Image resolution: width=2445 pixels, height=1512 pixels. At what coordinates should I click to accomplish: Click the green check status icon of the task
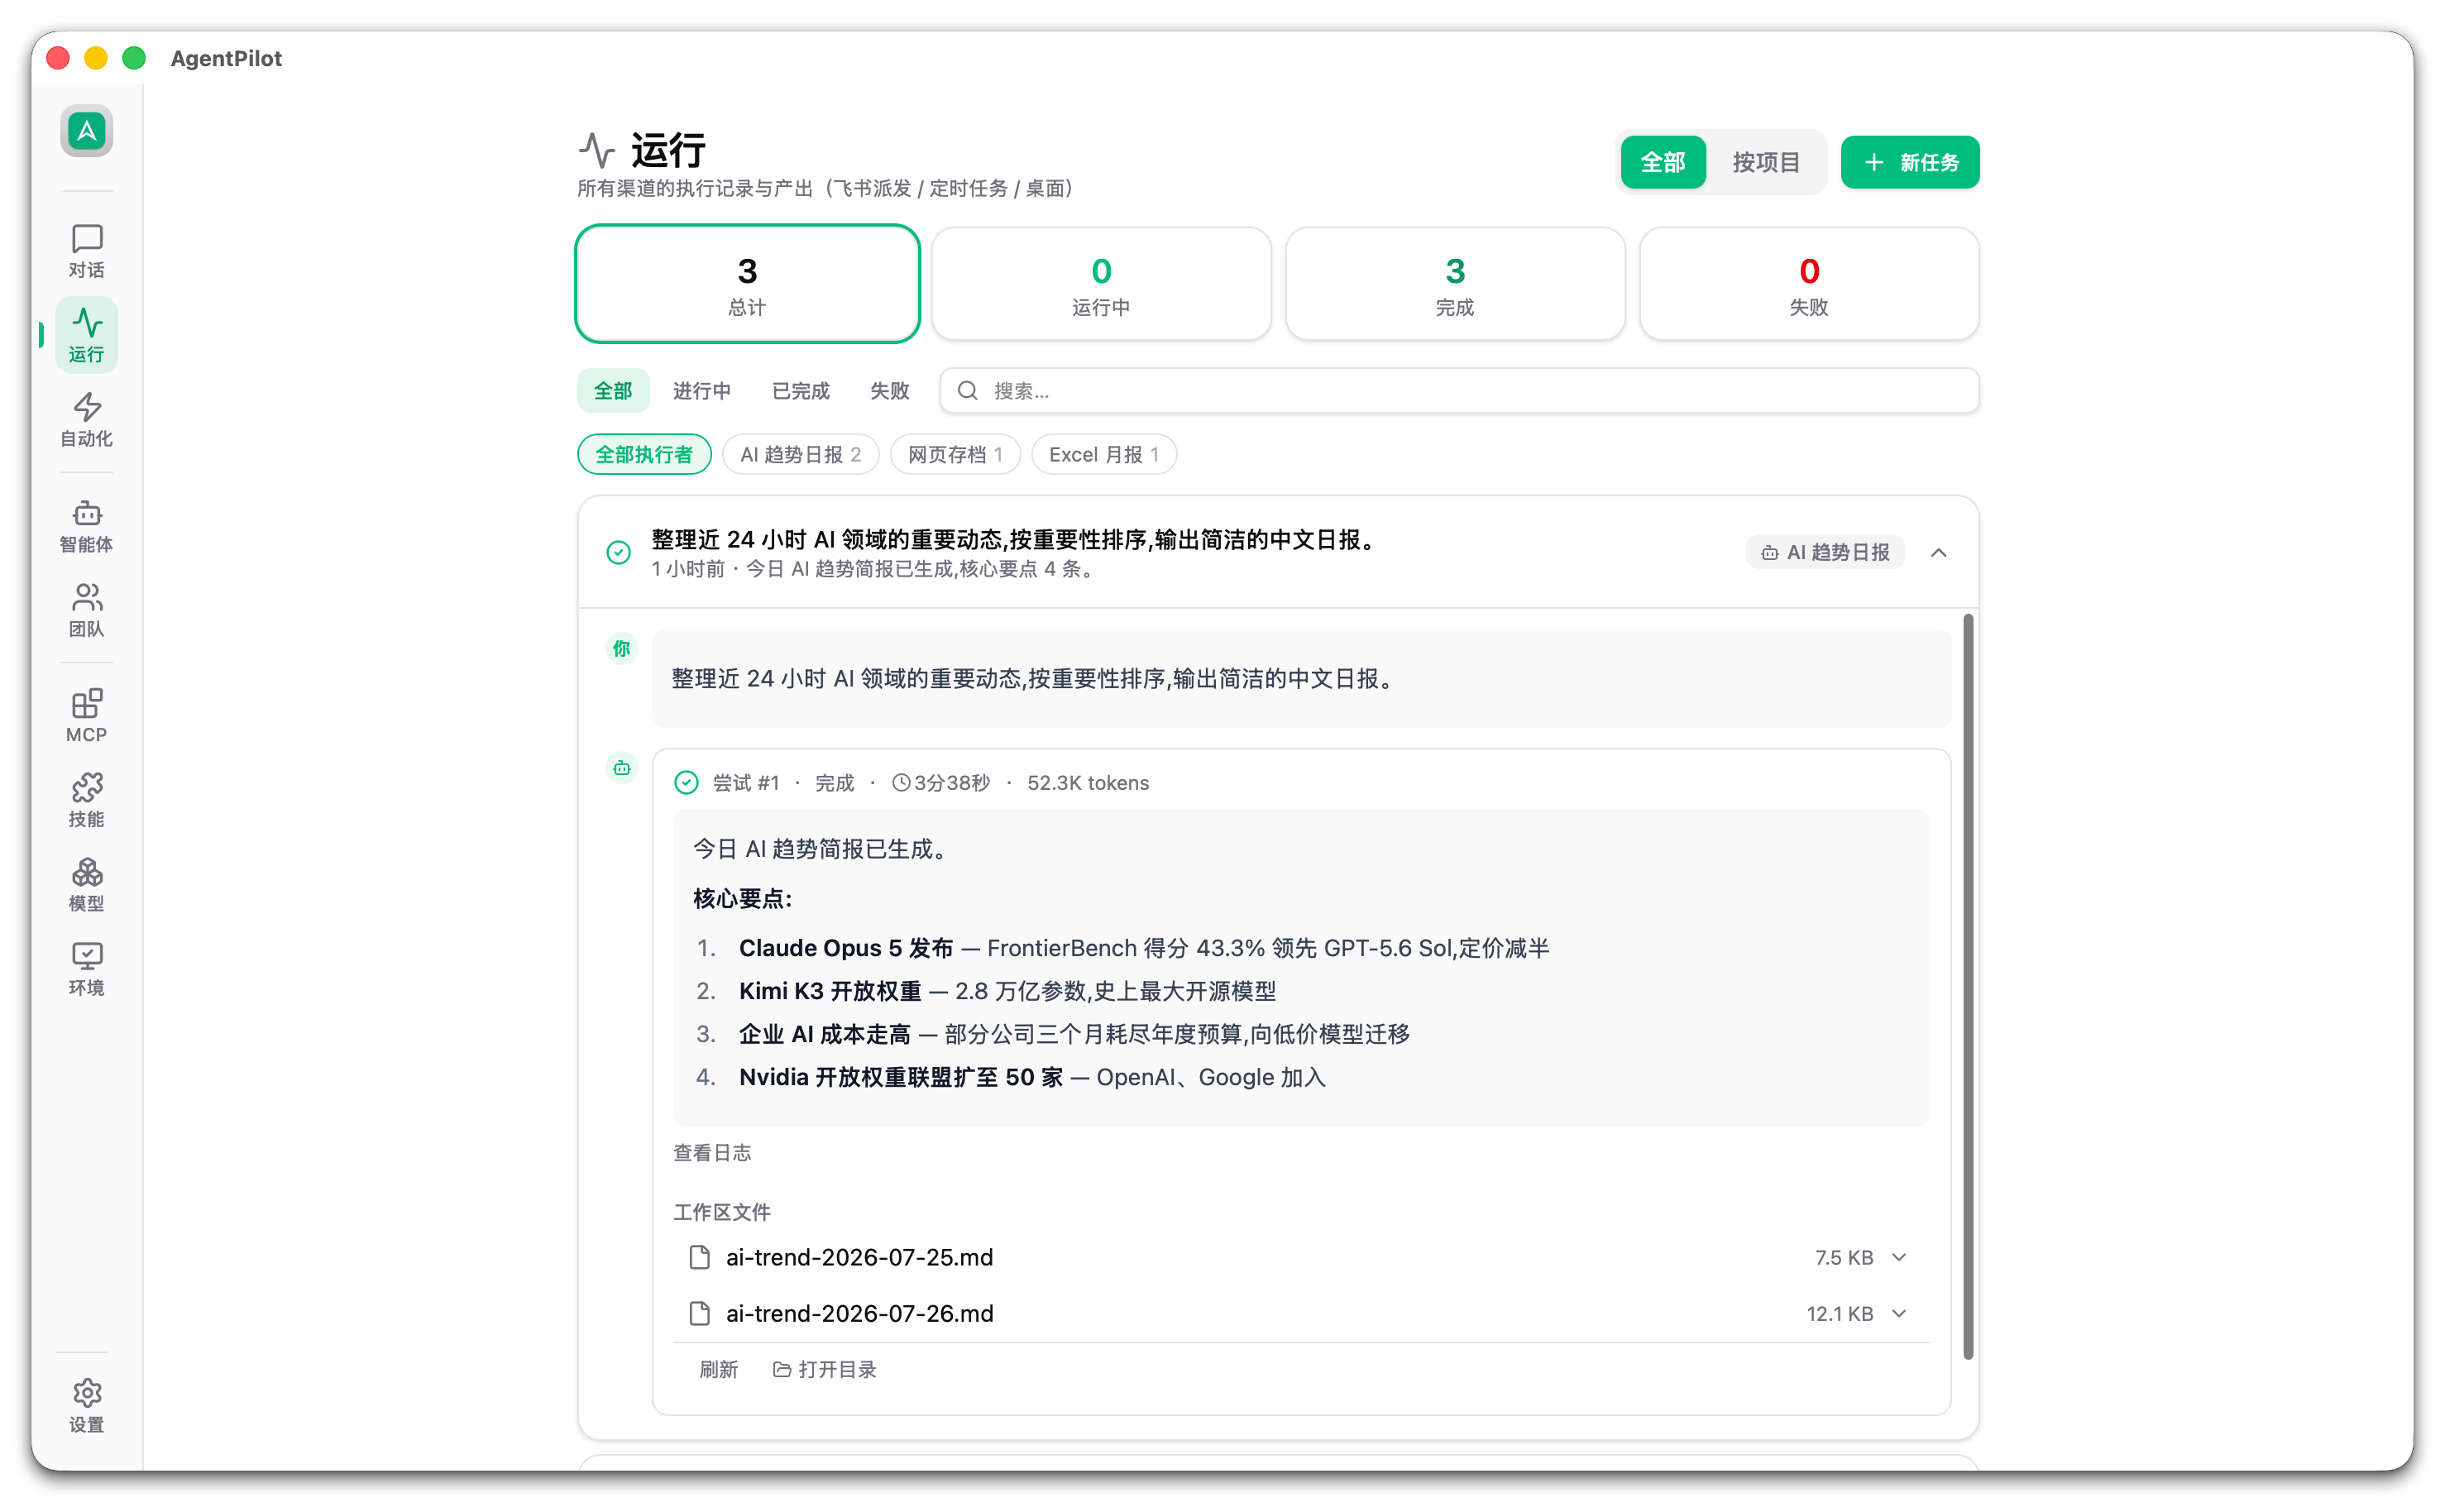(619, 552)
